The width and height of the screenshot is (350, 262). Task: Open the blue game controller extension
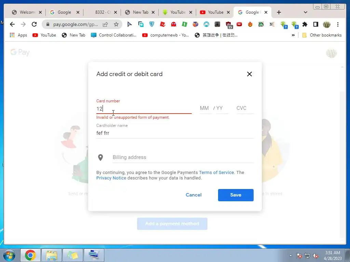[206, 24]
